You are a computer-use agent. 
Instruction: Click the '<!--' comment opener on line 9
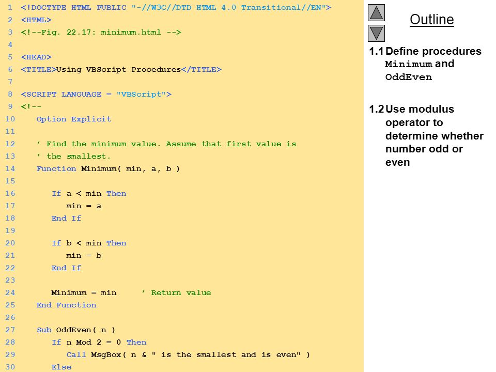(31, 106)
